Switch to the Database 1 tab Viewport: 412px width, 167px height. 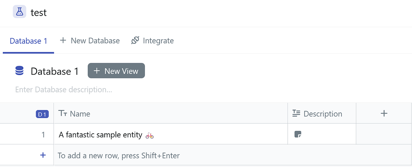29,41
